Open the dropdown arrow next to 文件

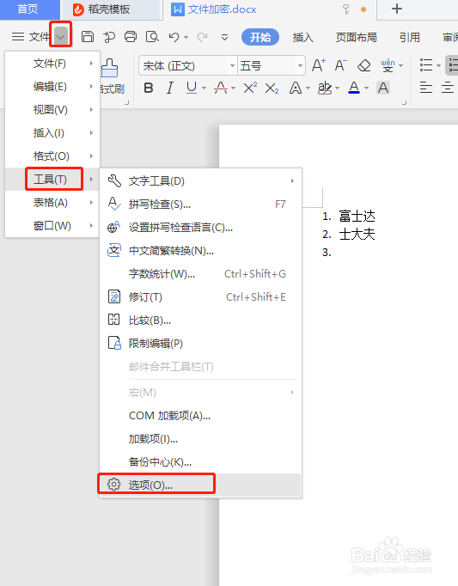click(x=60, y=37)
